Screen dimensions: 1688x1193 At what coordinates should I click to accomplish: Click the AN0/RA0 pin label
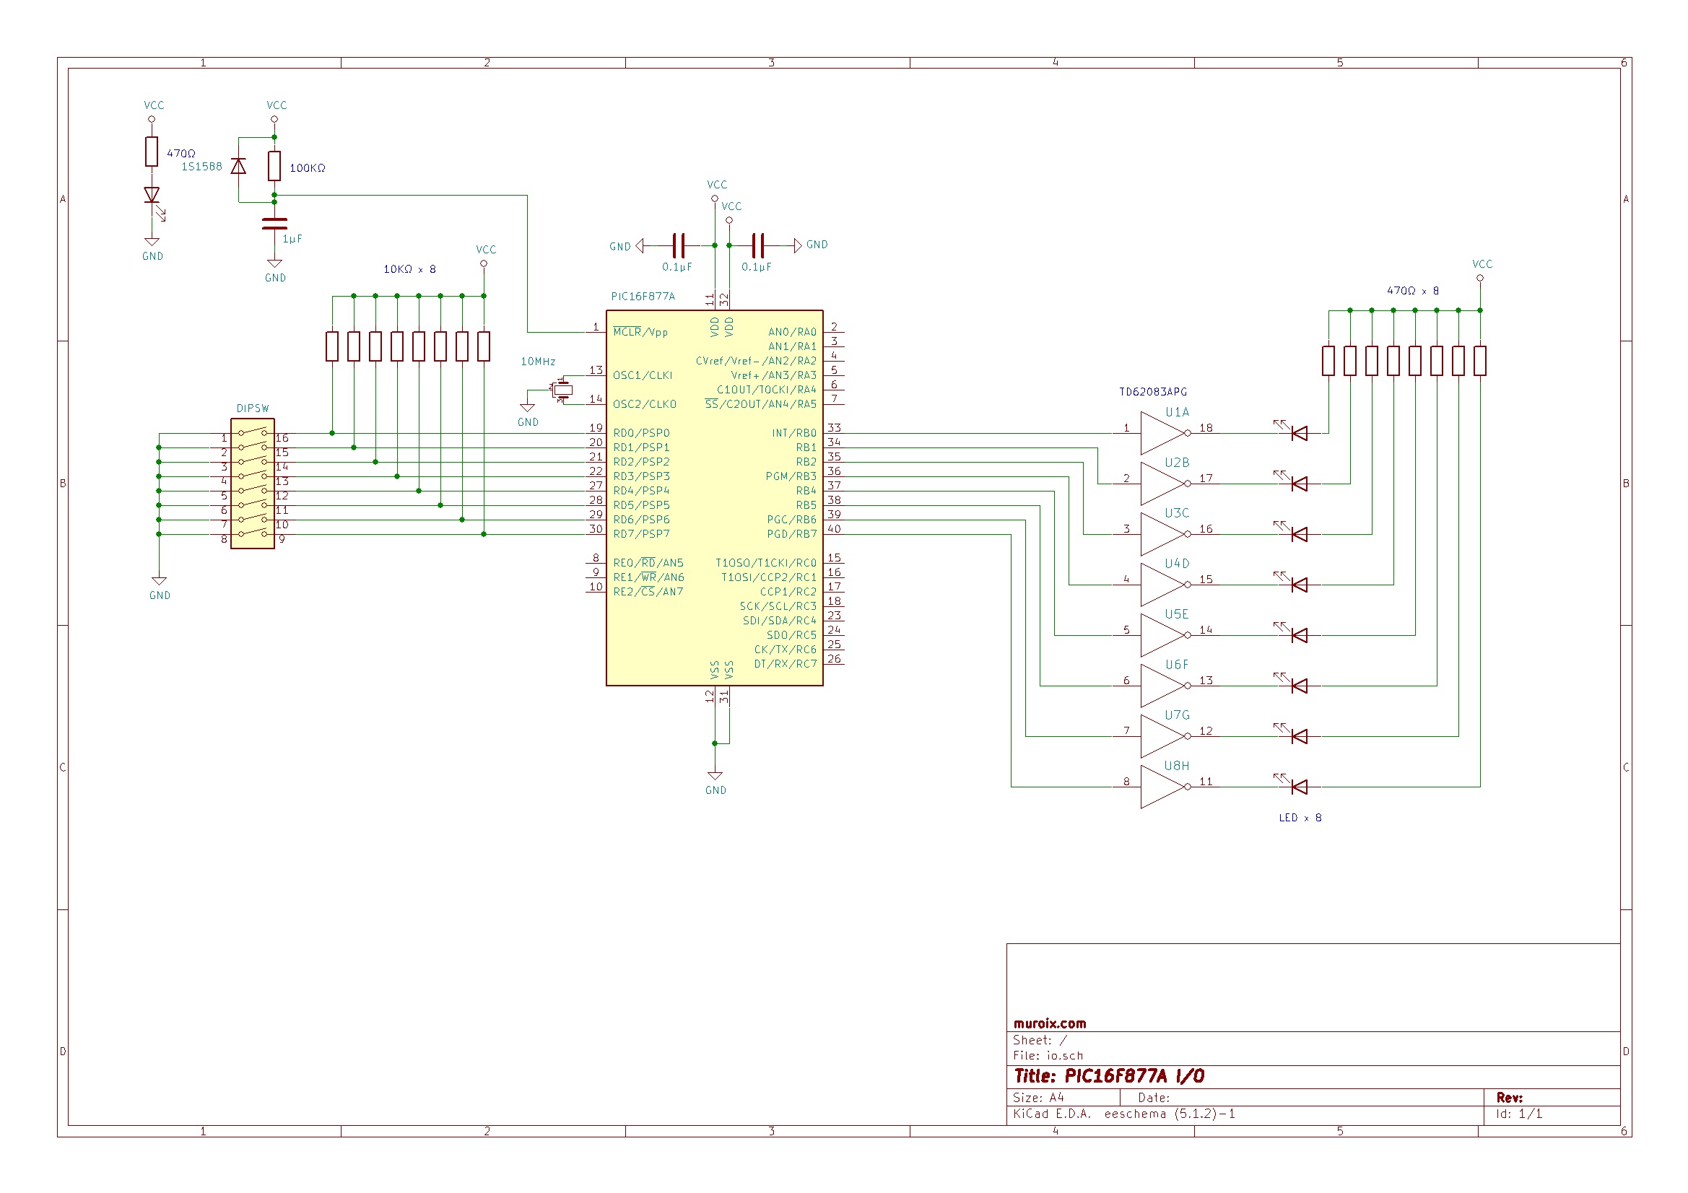click(793, 331)
